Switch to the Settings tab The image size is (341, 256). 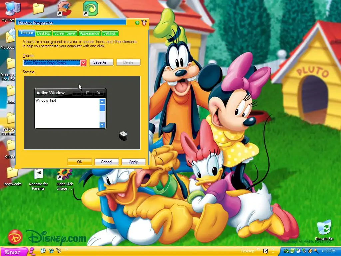(110, 33)
